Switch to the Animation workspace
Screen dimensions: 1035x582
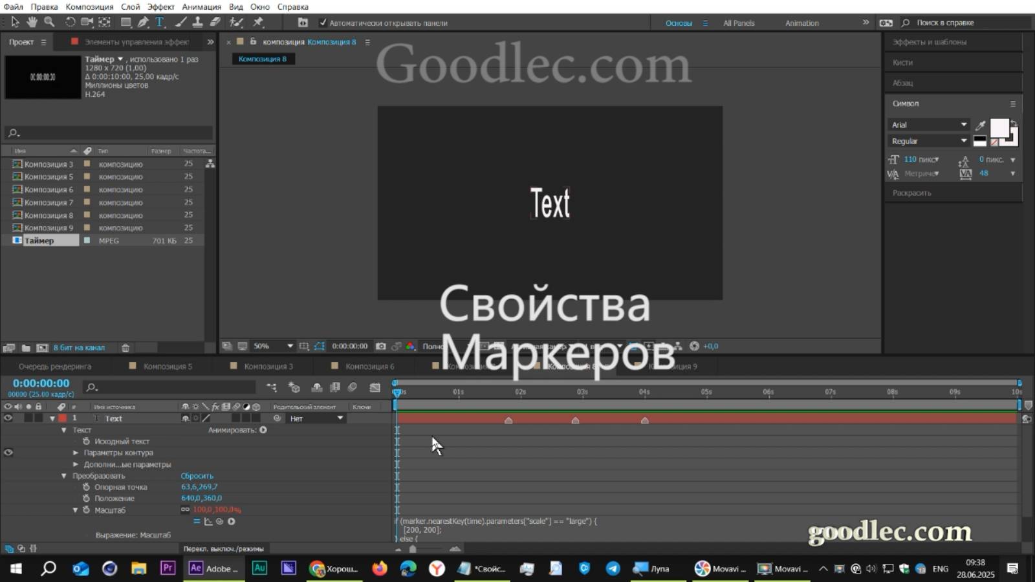[801, 23]
